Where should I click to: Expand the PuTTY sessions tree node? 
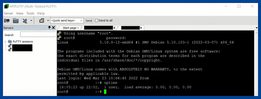pyautogui.click(x=5, y=42)
